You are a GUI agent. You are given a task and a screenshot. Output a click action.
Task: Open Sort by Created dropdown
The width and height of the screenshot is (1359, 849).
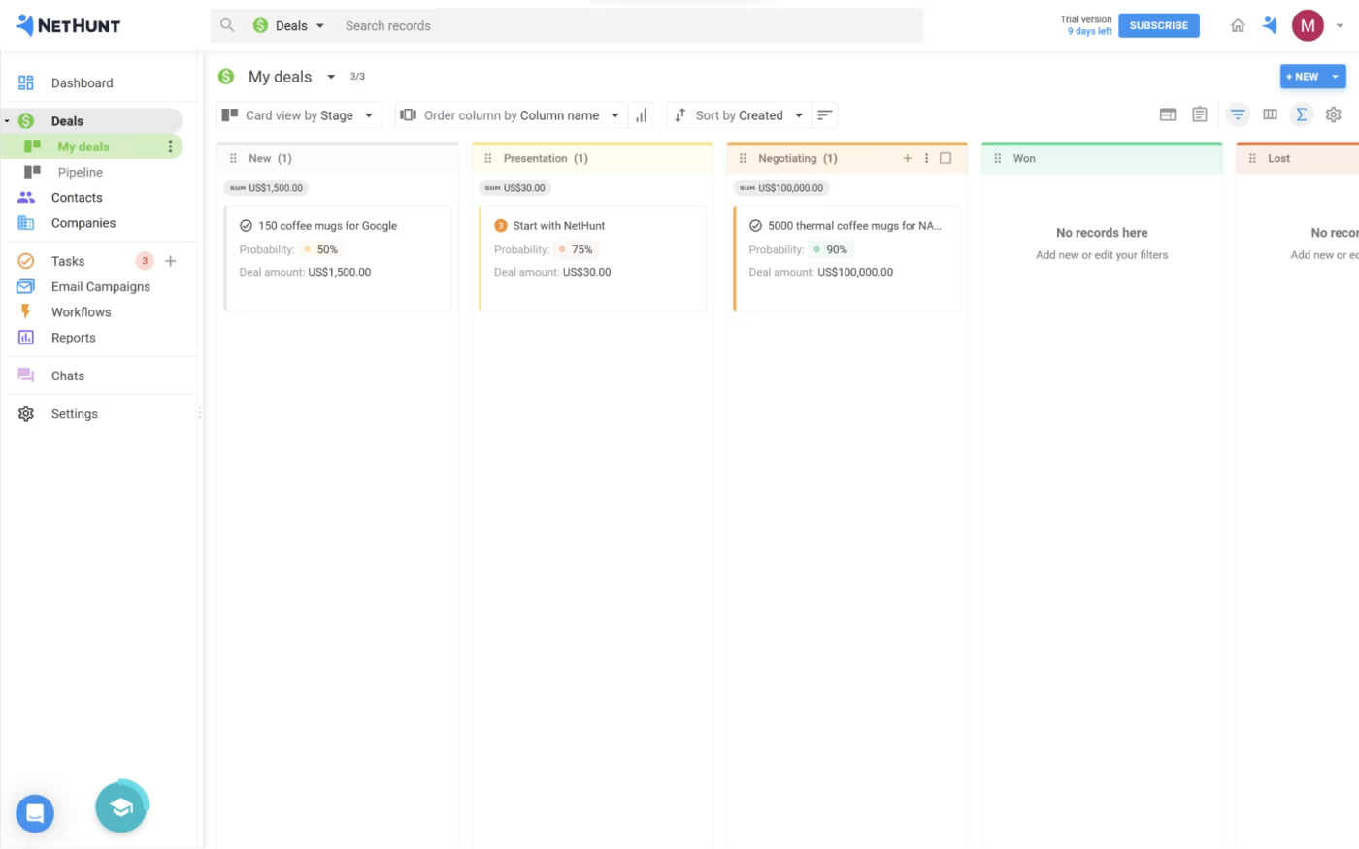739,115
